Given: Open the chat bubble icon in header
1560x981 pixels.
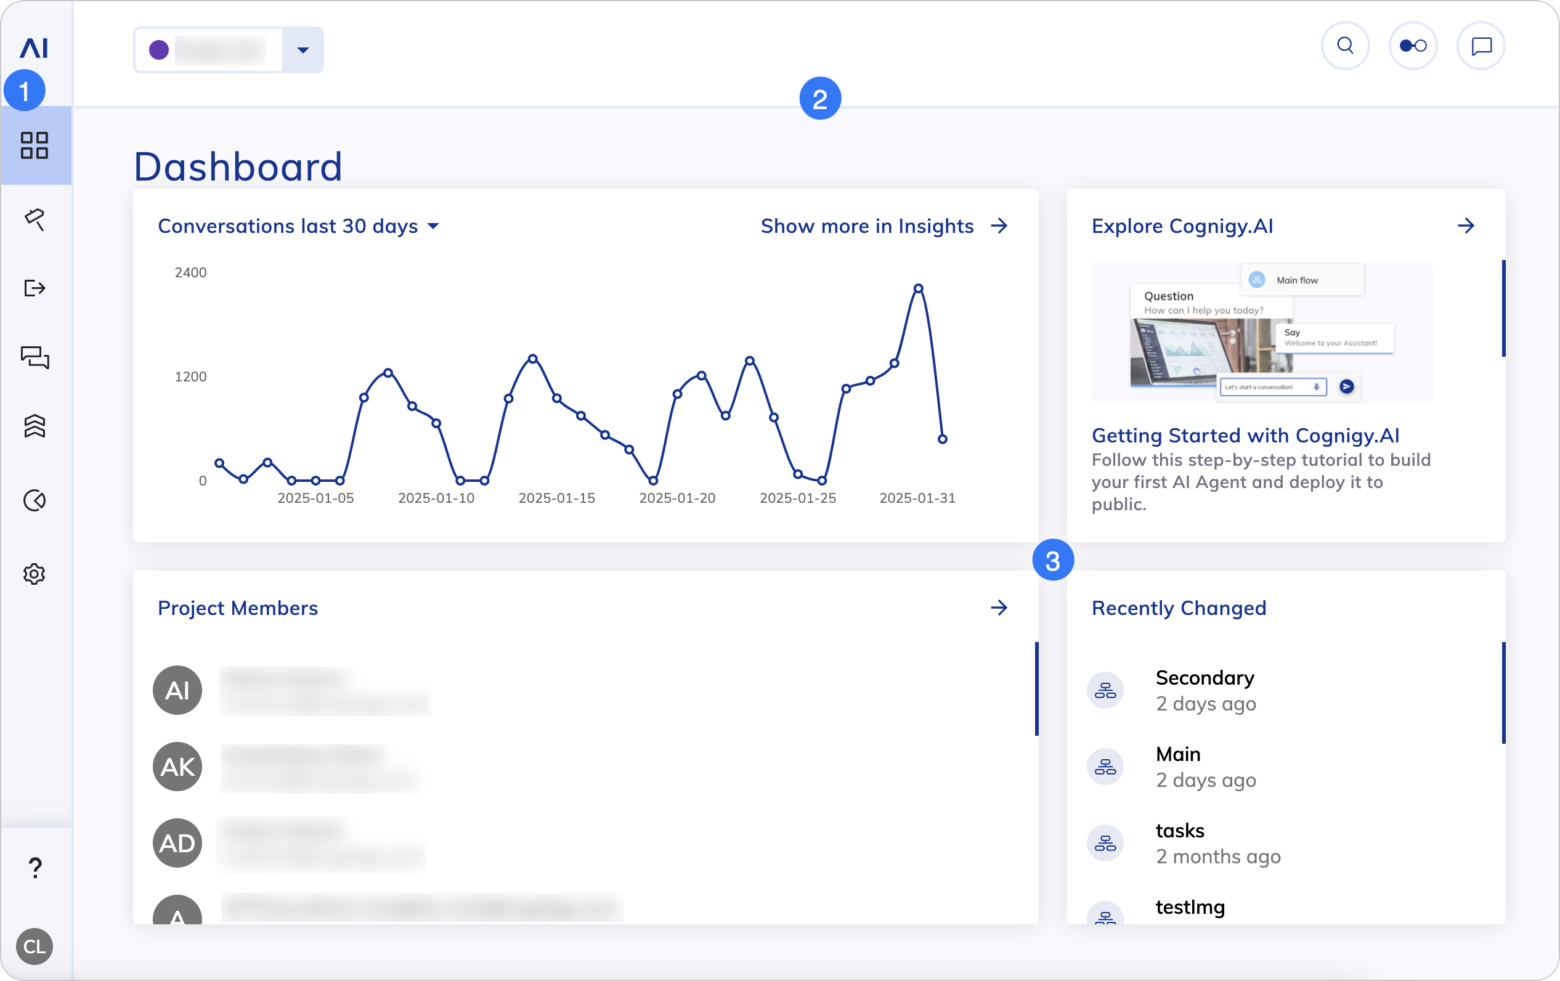Looking at the screenshot, I should [x=1481, y=46].
